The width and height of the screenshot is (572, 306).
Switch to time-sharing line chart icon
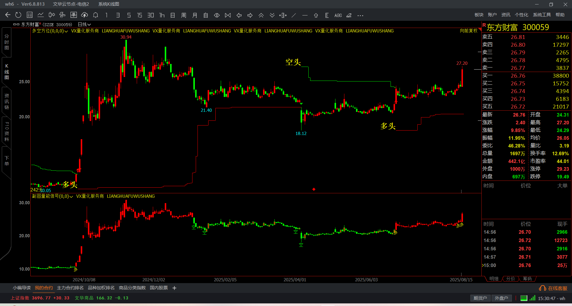pos(41,15)
